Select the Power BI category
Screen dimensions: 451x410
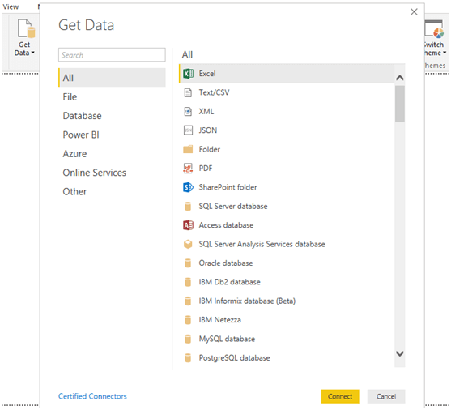pos(81,135)
